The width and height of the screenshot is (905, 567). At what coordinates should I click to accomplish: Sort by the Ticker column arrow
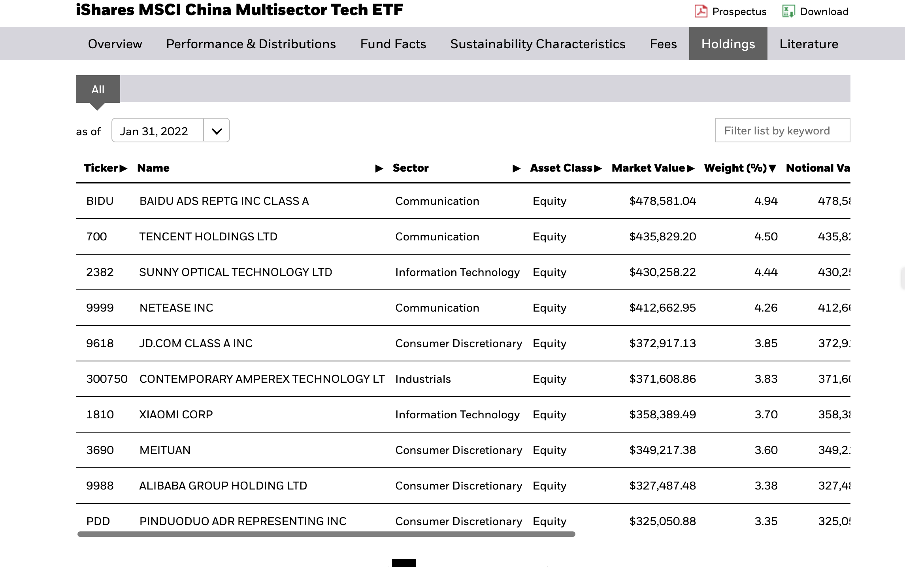tap(123, 168)
